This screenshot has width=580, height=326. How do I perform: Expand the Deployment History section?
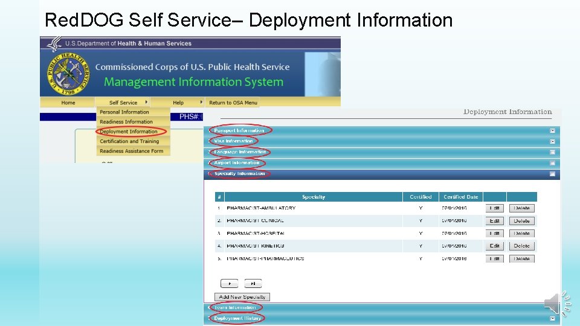[x=381, y=318]
